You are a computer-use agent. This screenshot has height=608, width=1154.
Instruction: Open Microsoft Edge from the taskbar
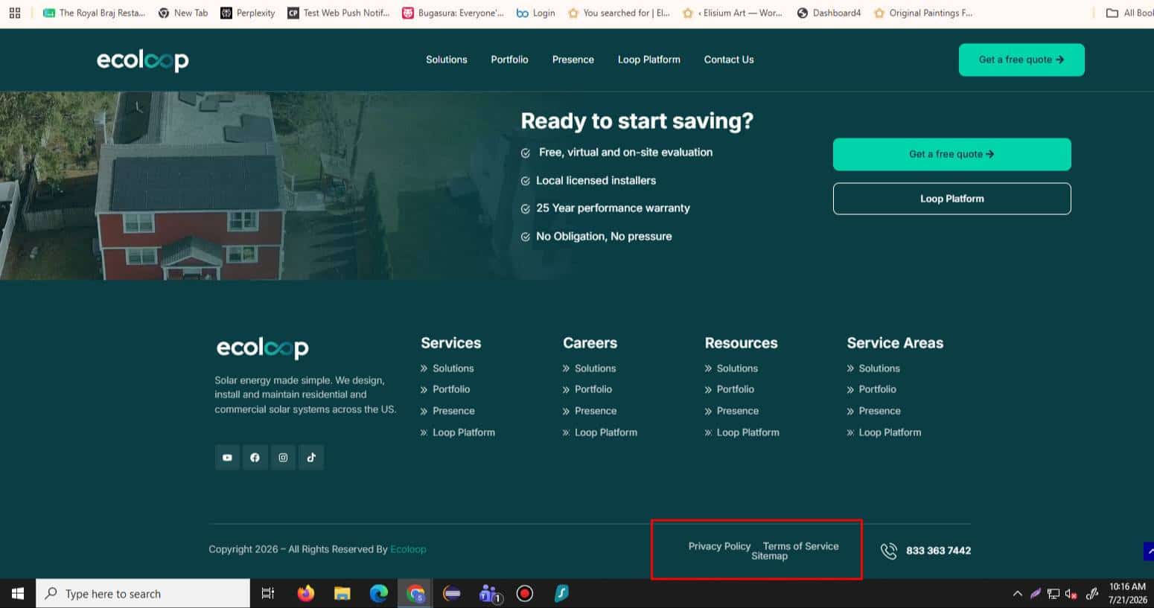(x=379, y=593)
